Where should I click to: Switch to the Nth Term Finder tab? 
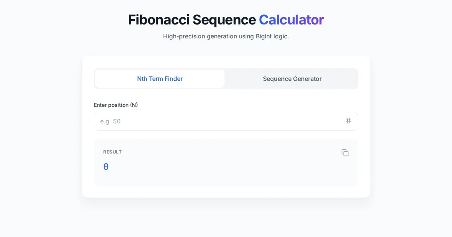[x=160, y=79]
